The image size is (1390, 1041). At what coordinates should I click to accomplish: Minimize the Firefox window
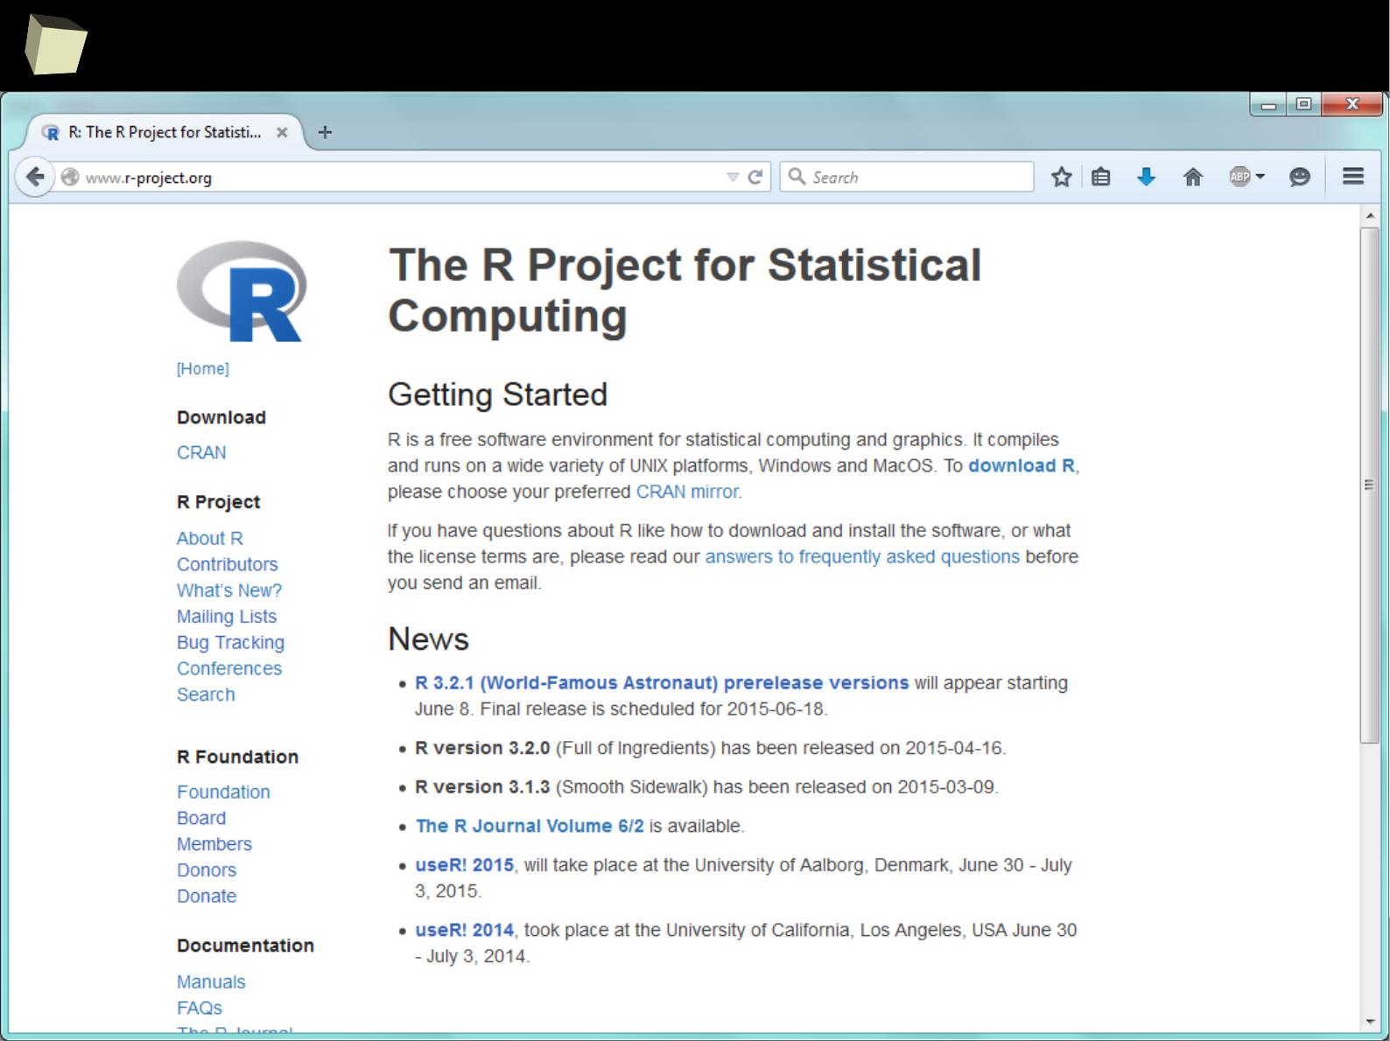tap(1268, 105)
